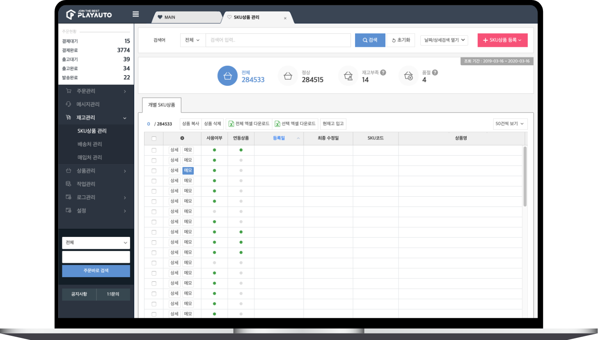Click the 전체 엑셀 다운로드 button
Image resolution: width=598 pixels, height=340 pixels.
[x=249, y=124]
